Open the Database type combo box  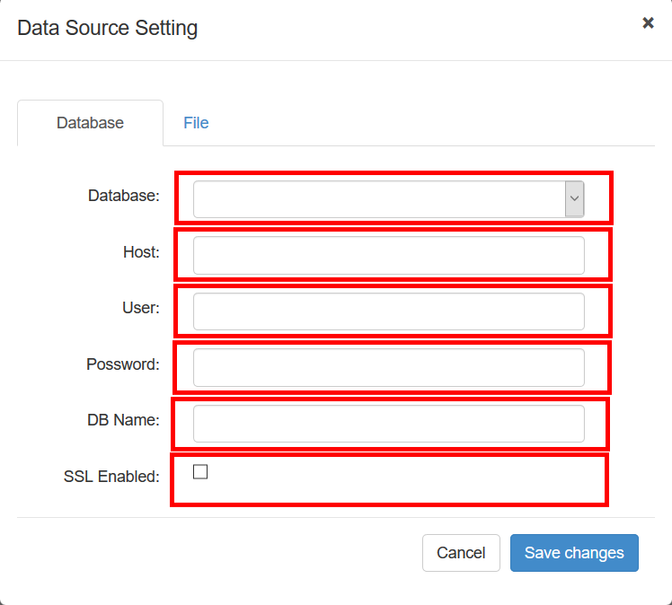click(378, 199)
